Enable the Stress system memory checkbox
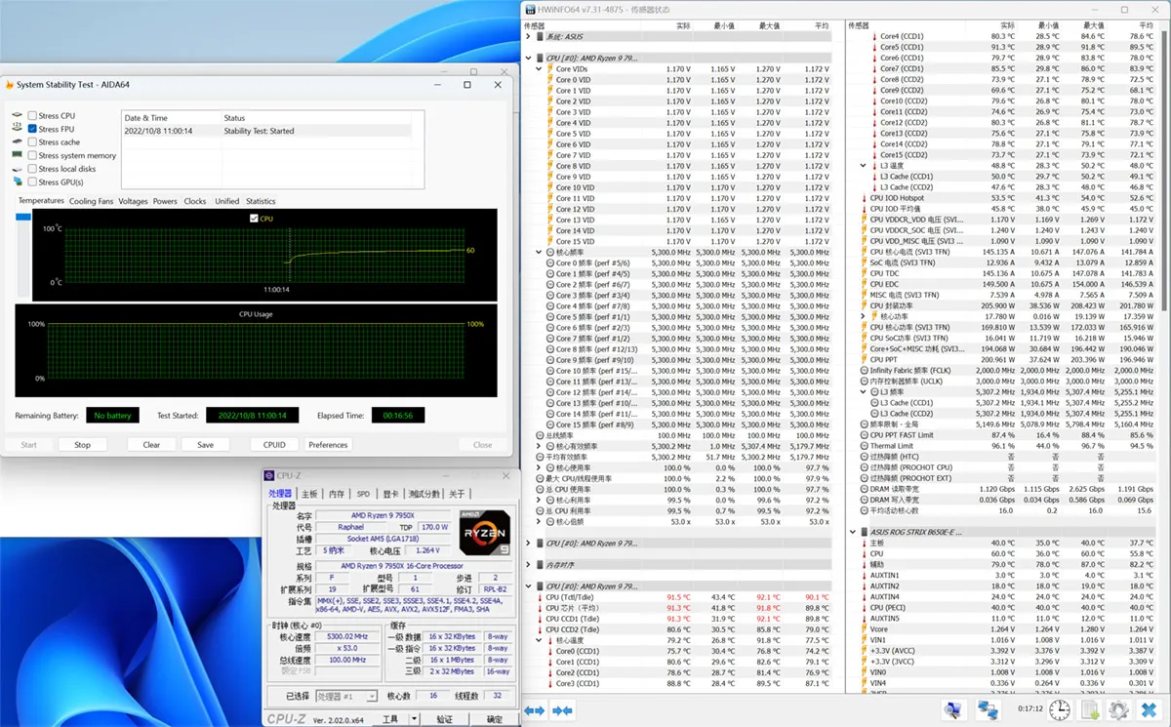The width and height of the screenshot is (1171, 727). tap(32, 155)
